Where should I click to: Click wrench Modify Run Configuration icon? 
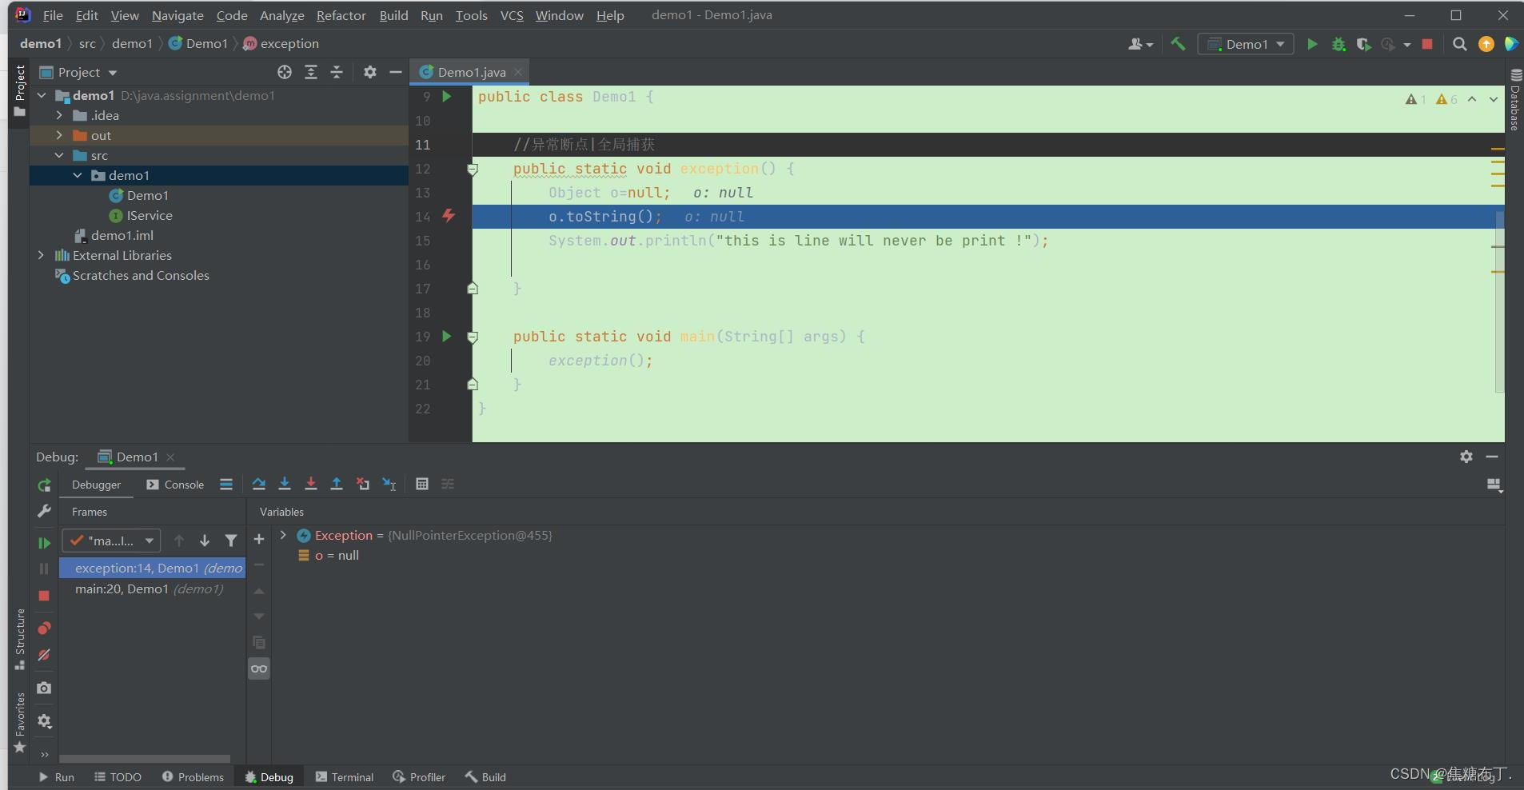(44, 511)
